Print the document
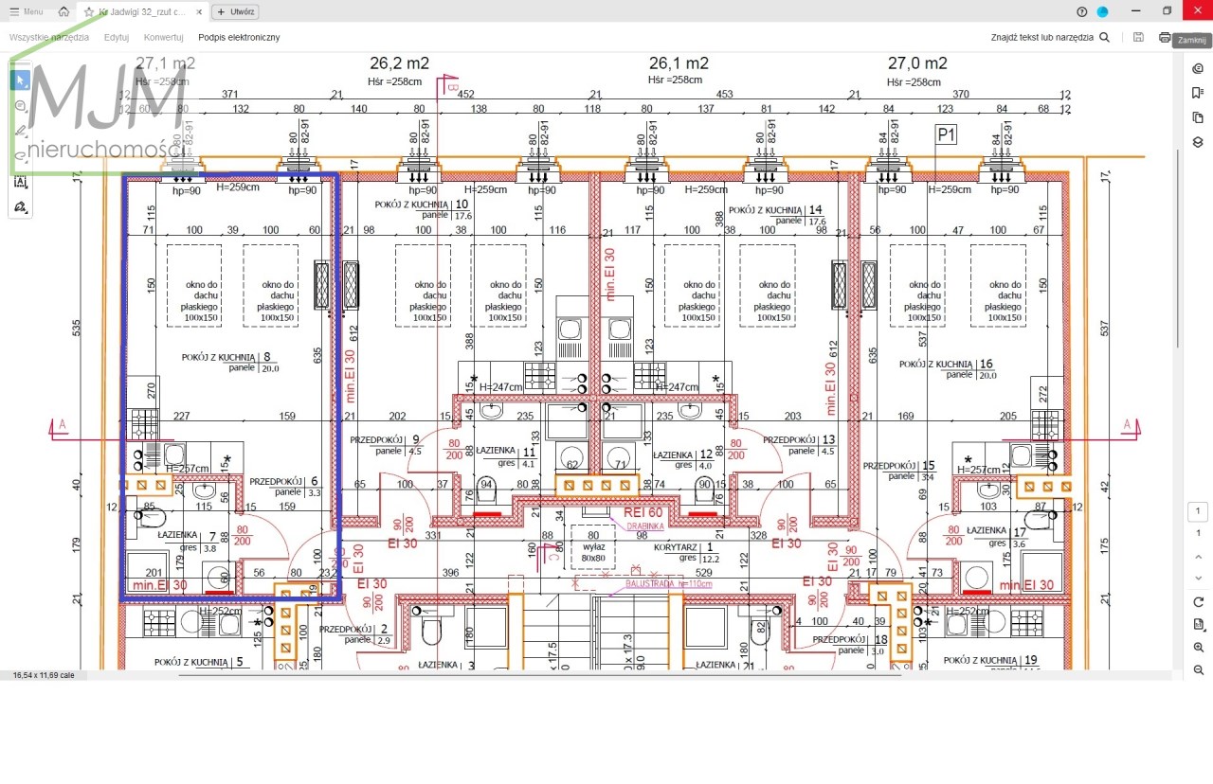The image size is (1213, 784). (1165, 37)
